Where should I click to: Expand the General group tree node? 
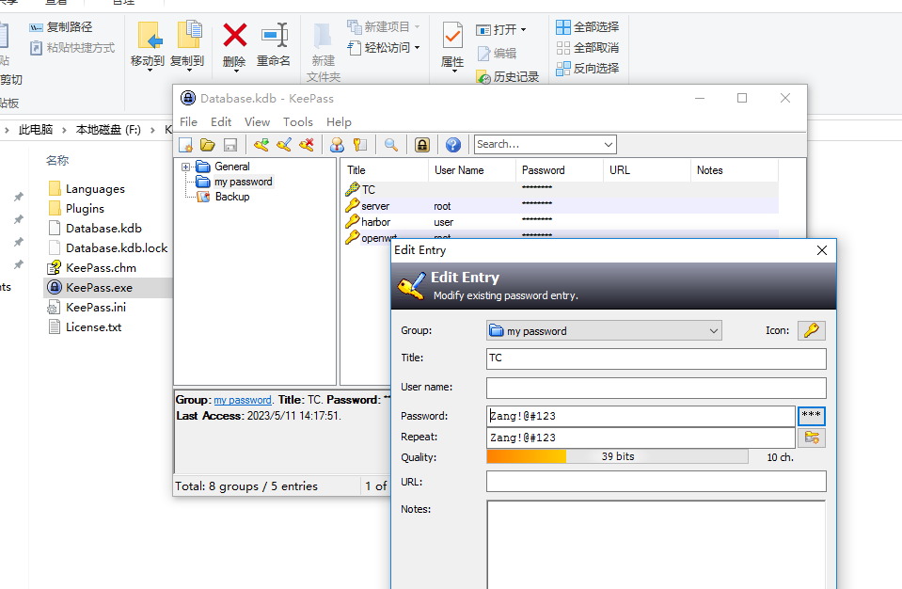pyautogui.click(x=186, y=167)
